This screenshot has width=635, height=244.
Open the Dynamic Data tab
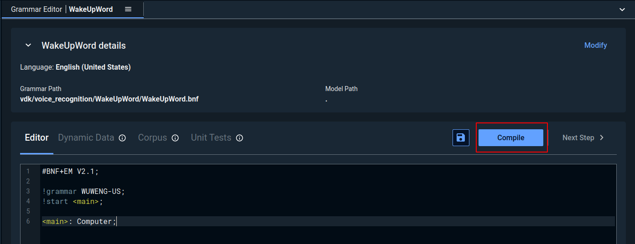(x=86, y=137)
